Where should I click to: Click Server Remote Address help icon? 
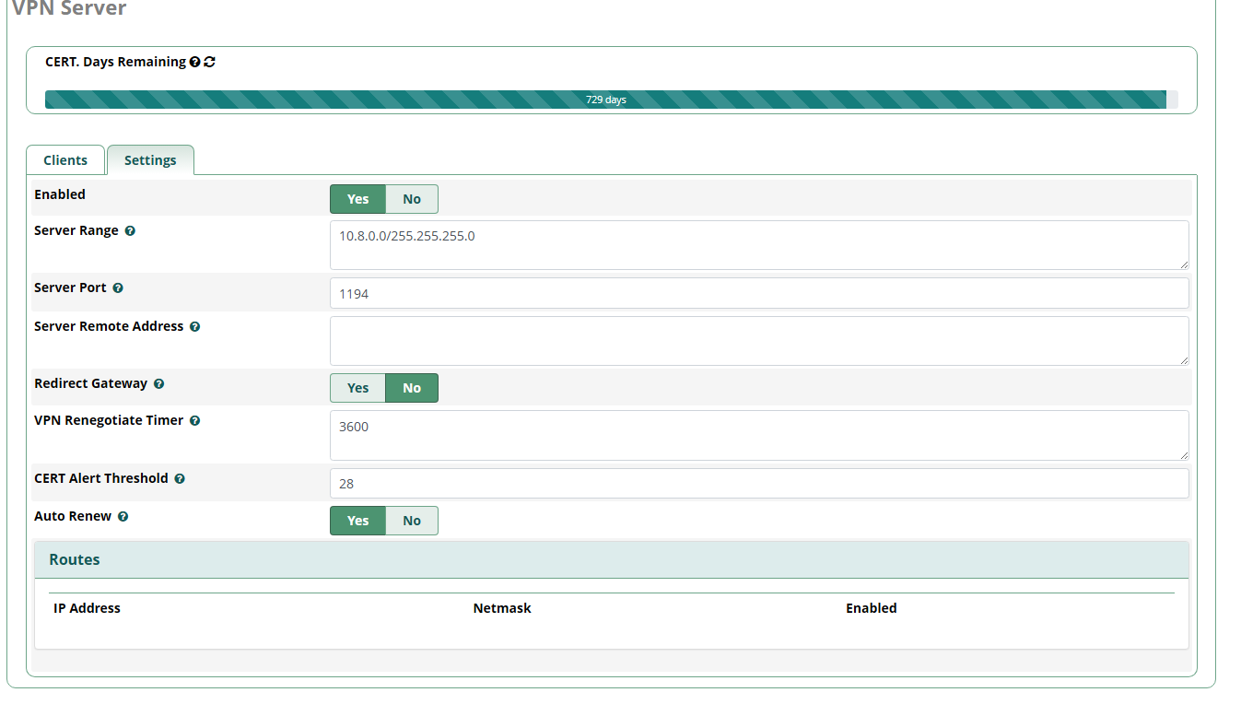(194, 327)
